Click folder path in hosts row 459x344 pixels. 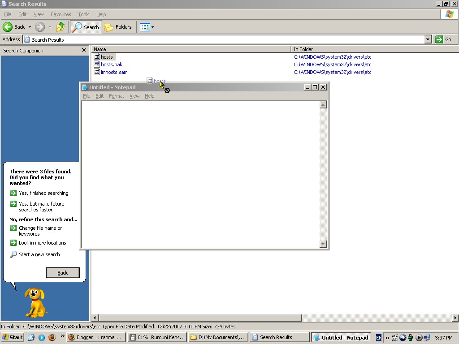pos(332,57)
